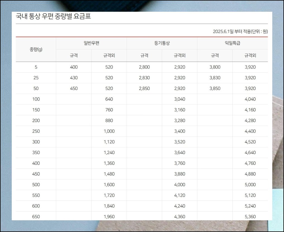Click the weight cell '300'

(x=36, y=142)
